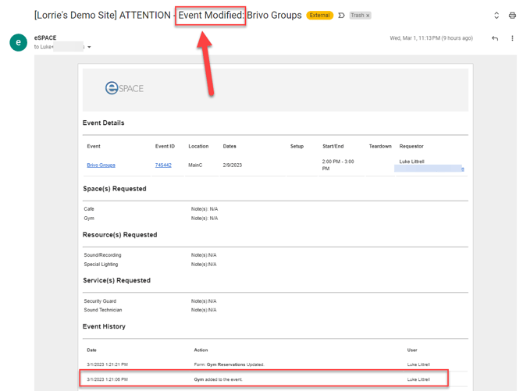Expand recipient details dropdown arrow
Image resolution: width=523 pixels, height=391 pixels.
pos(89,48)
